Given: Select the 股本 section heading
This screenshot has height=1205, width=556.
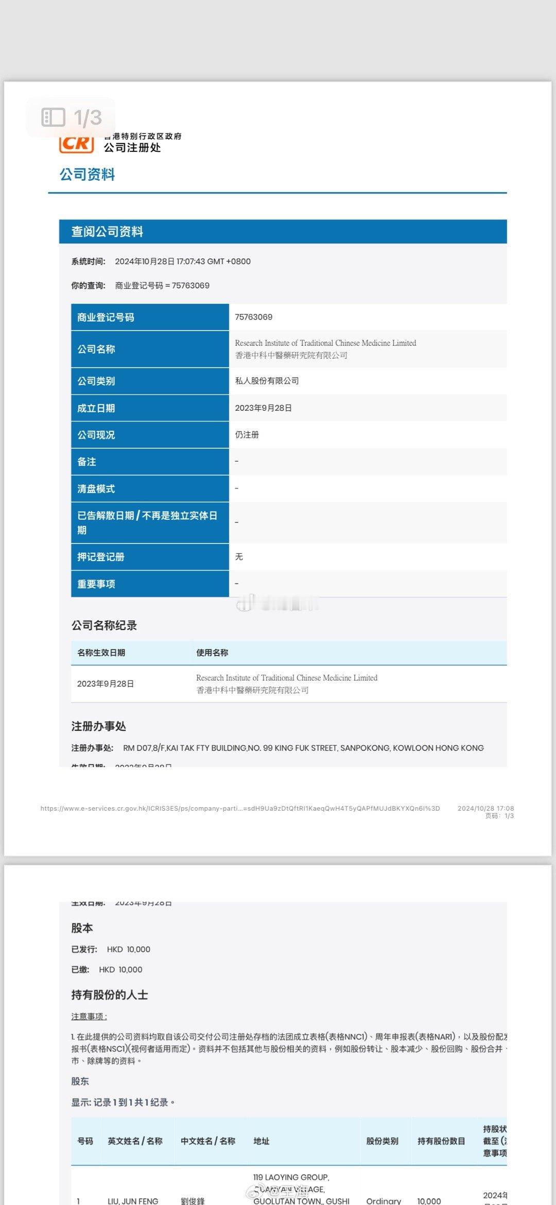Looking at the screenshot, I should click(x=82, y=928).
